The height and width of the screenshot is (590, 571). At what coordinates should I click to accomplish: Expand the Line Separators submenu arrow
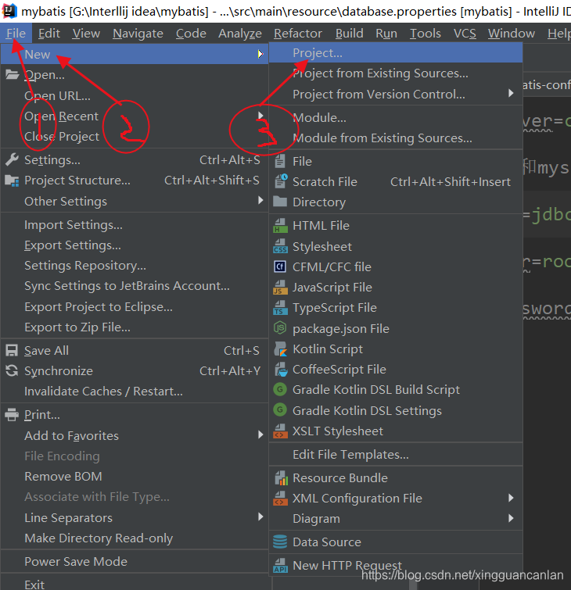point(260,517)
